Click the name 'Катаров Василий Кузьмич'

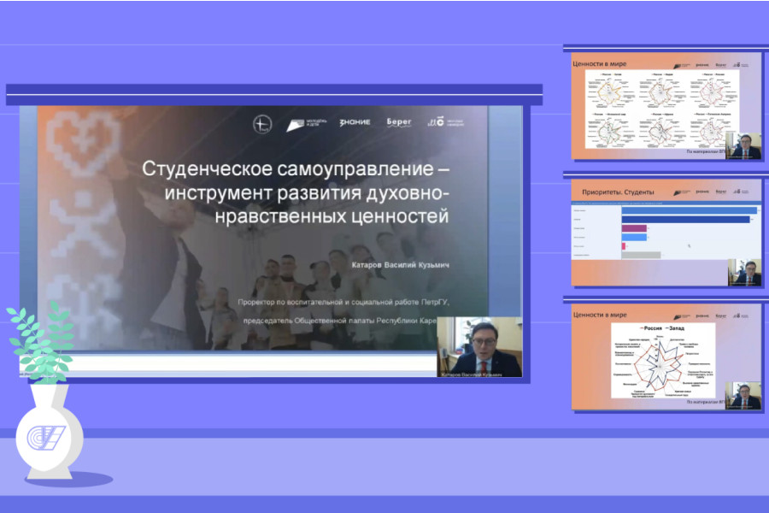coord(401,264)
